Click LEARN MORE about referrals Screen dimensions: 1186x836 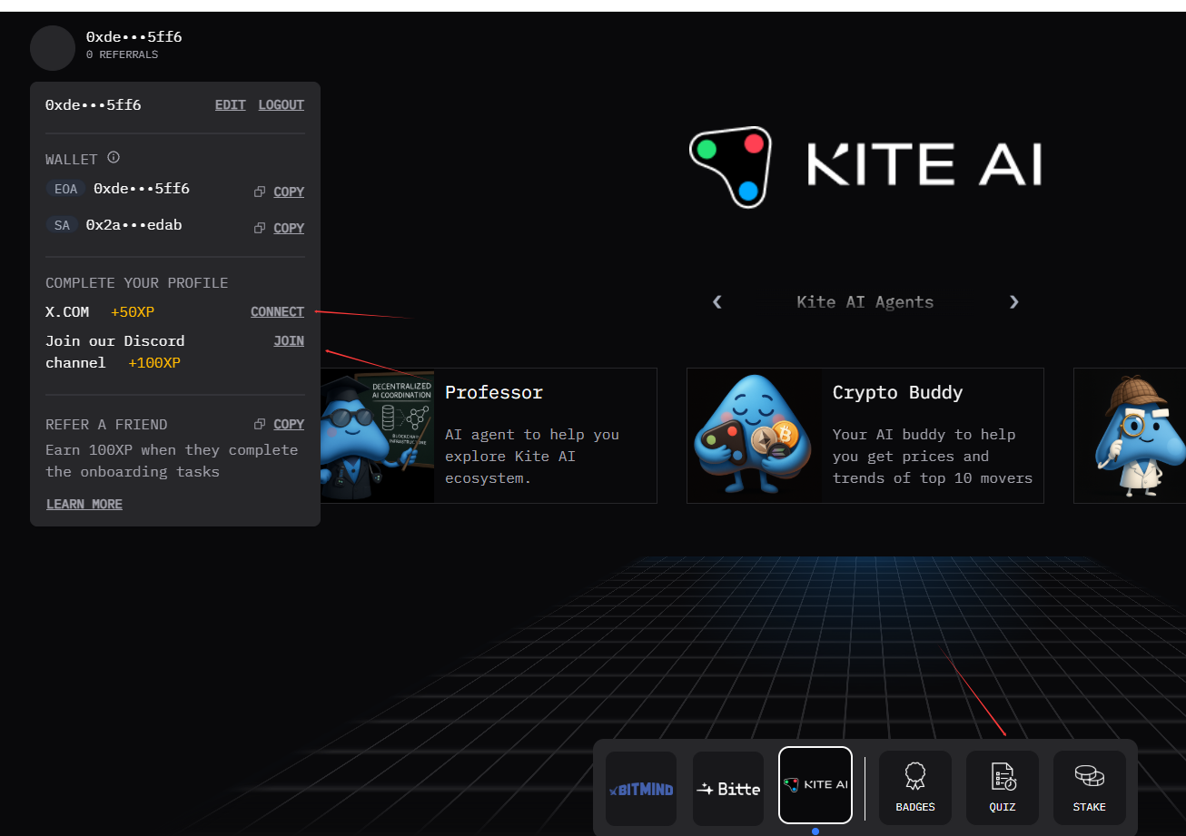point(84,504)
